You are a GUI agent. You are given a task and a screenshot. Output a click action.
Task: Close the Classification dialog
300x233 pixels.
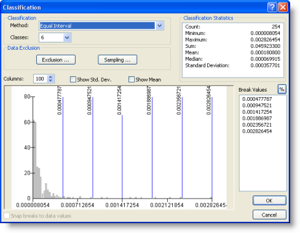[283, 7]
